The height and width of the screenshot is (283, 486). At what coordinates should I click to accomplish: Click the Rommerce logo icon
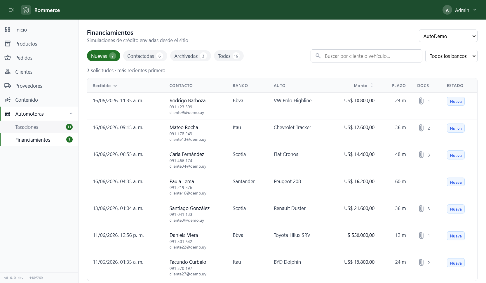(x=26, y=10)
